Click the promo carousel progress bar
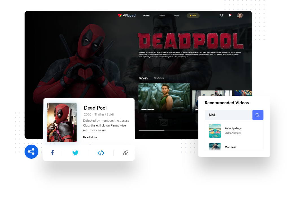Image resolution: width=295 pixels, height=198 pixels. pyautogui.click(x=168, y=130)
